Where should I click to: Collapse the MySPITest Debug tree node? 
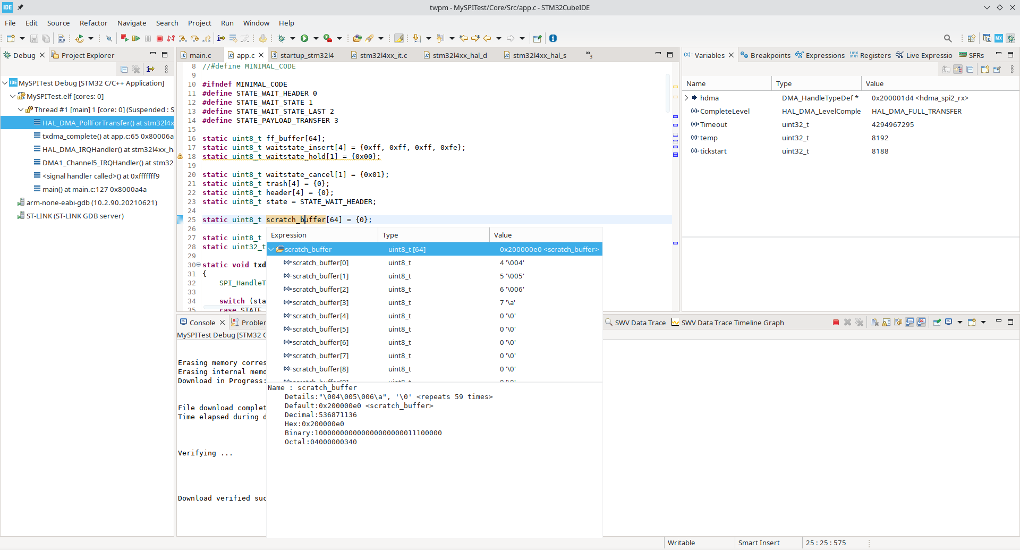(5, 83)
